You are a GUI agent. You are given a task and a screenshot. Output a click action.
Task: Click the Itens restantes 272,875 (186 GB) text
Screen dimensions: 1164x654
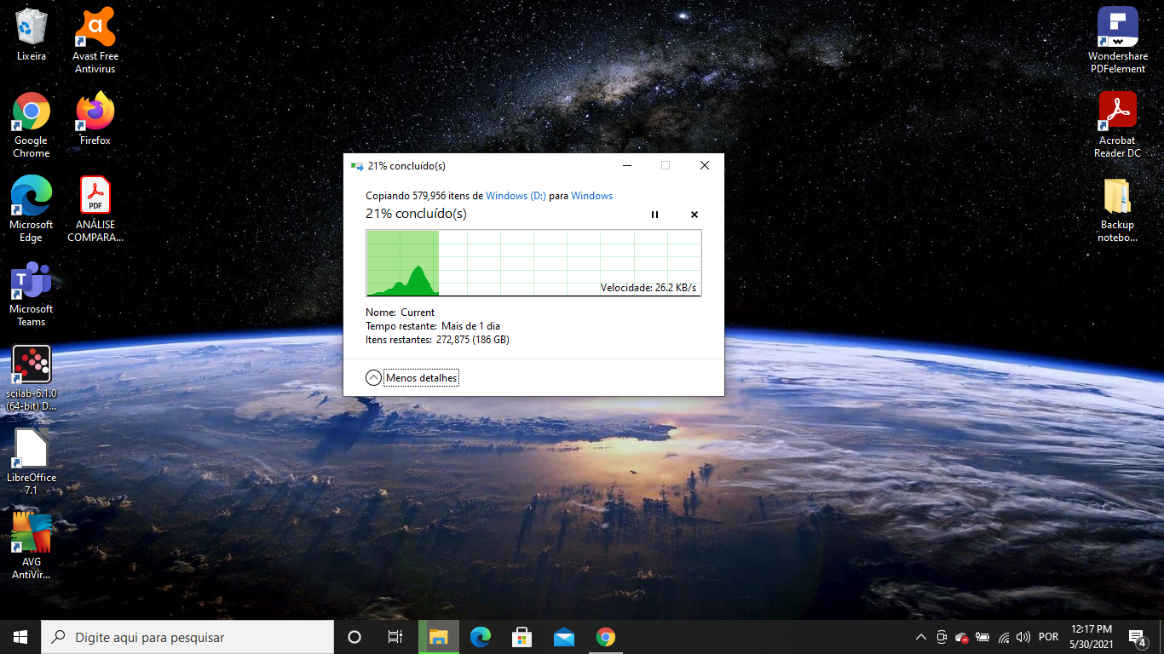437,340
